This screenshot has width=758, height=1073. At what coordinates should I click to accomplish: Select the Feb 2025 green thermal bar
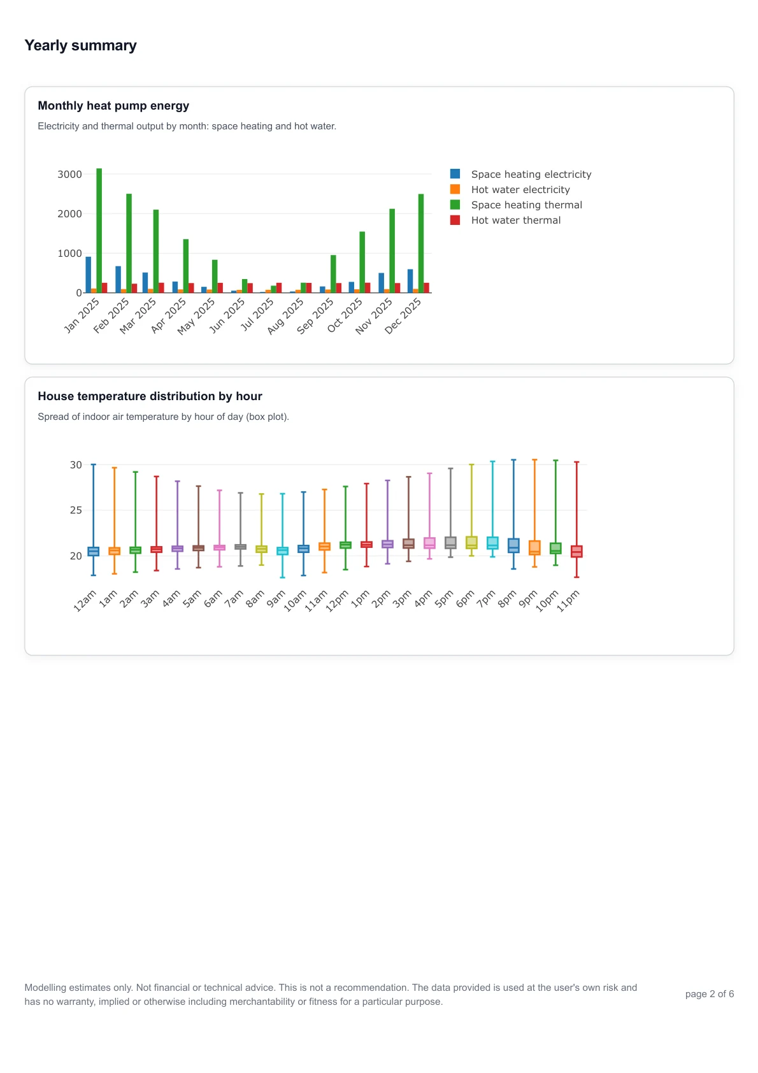tap(129, 243)
